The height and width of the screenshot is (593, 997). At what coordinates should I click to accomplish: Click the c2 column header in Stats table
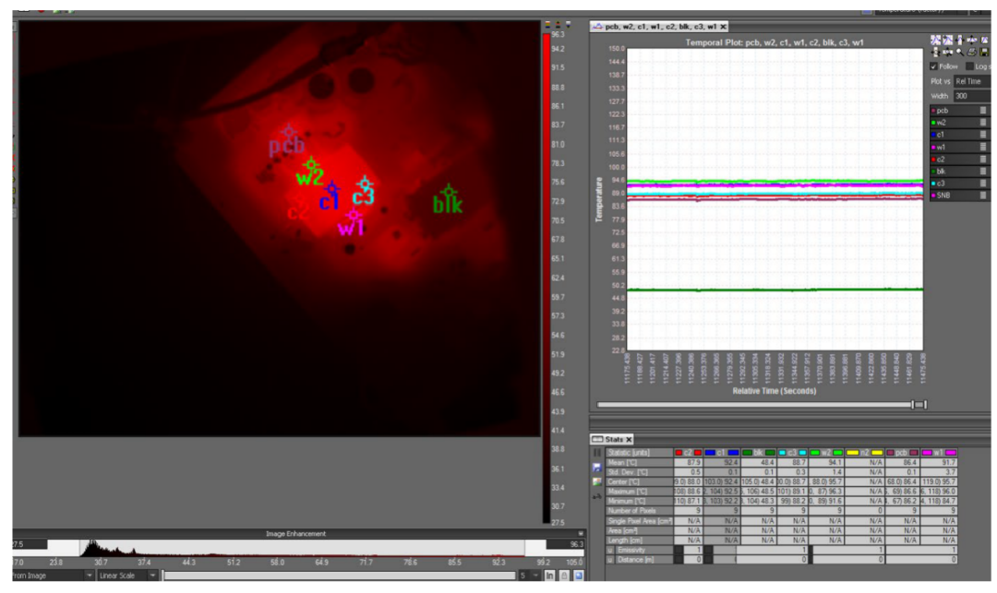(x=688, y=453)
